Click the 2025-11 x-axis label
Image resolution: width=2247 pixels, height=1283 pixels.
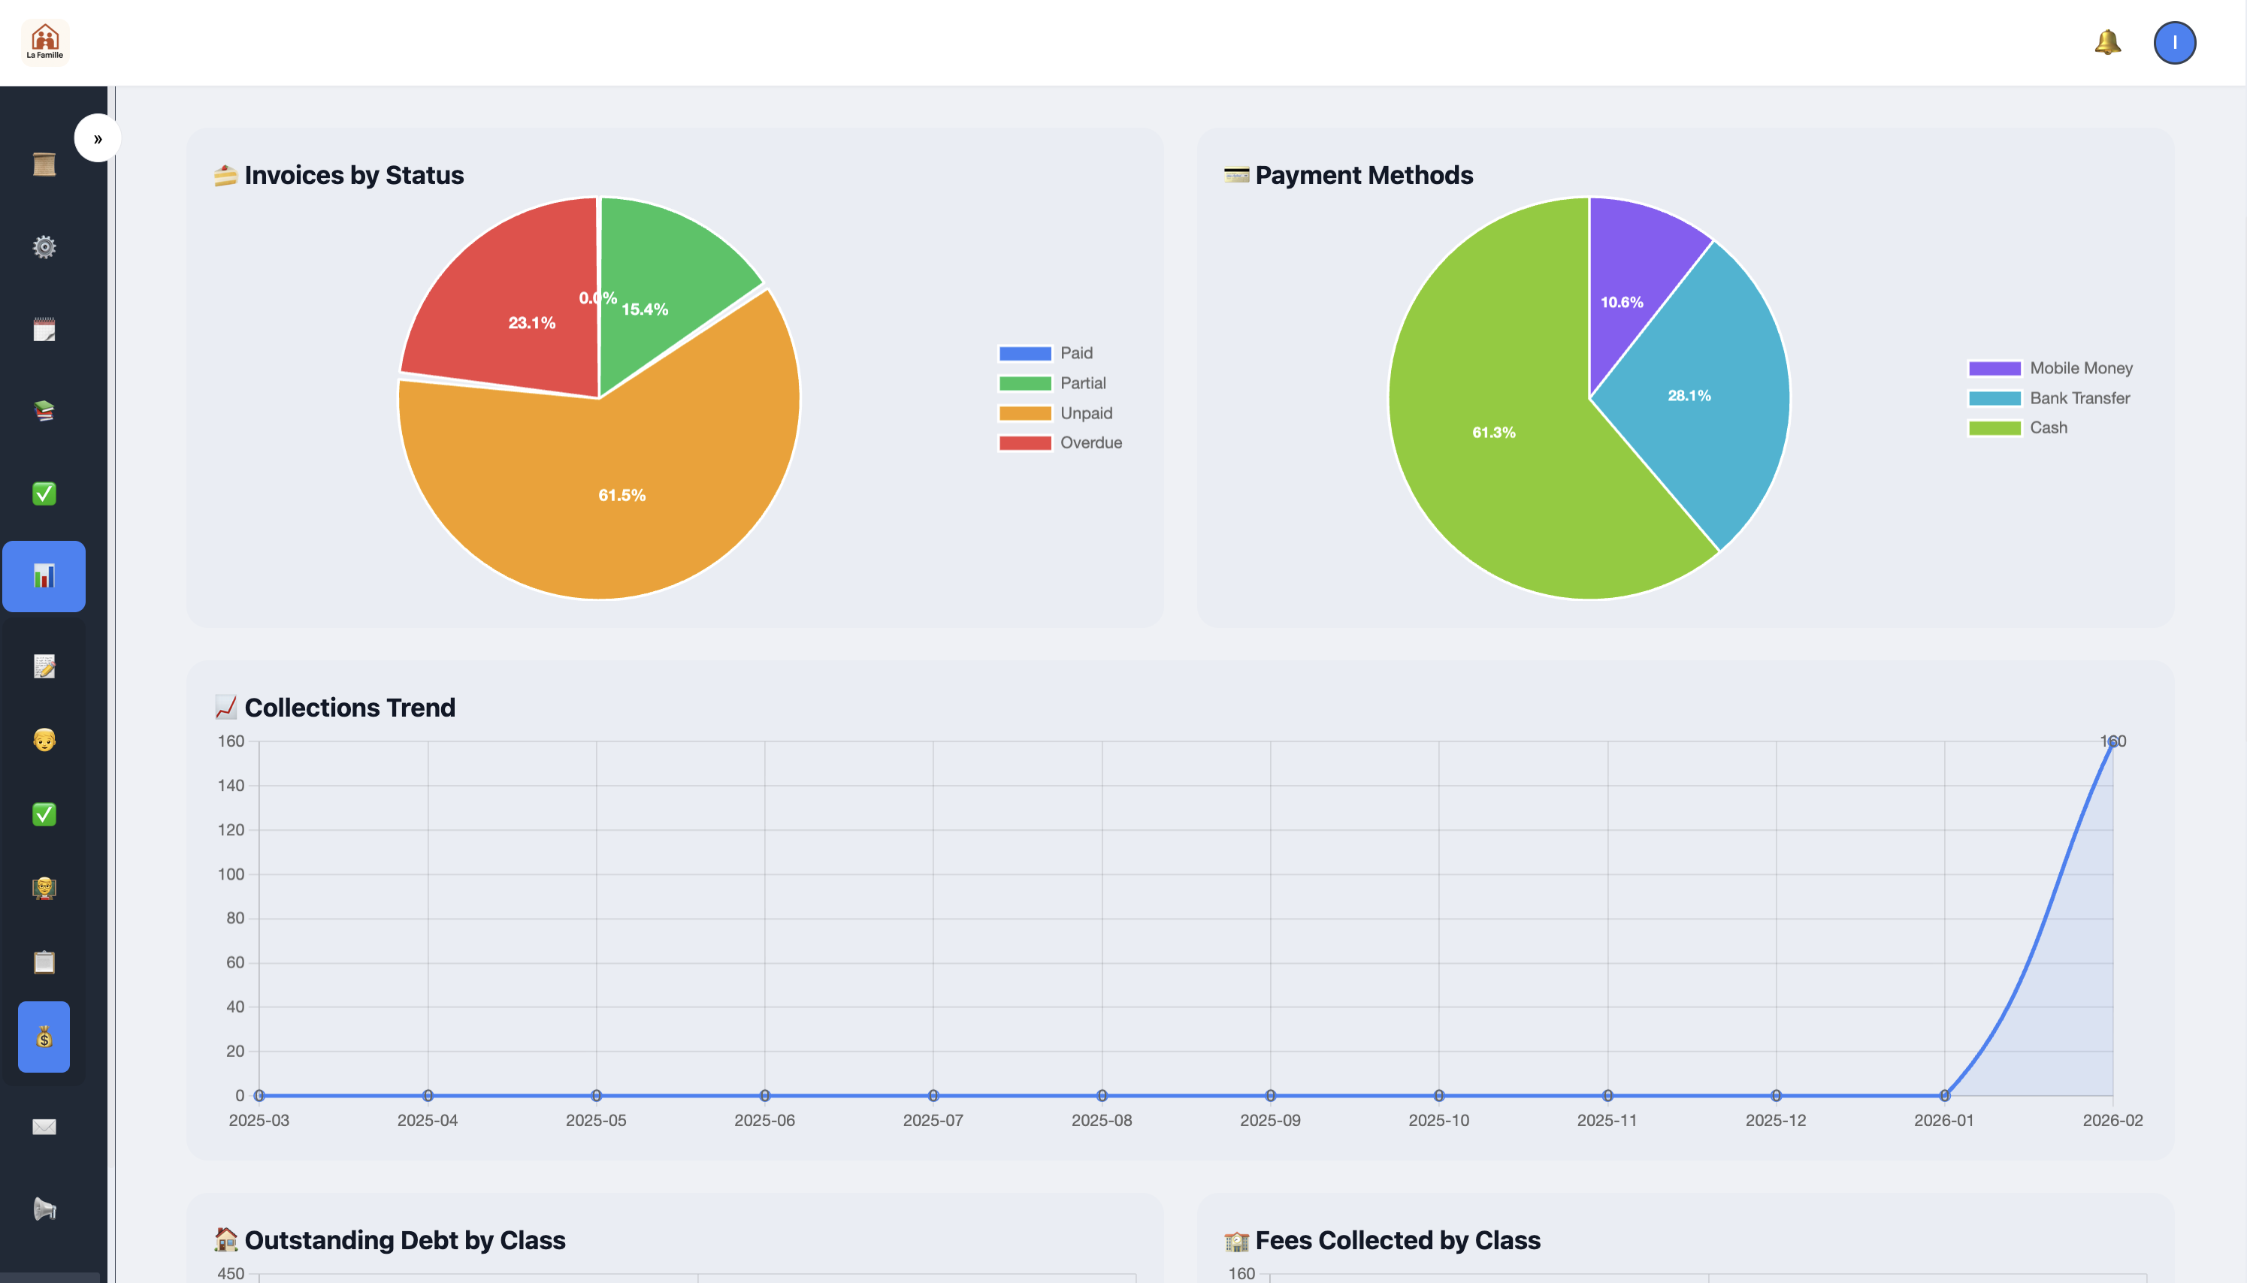[x=1607, y=1121]
